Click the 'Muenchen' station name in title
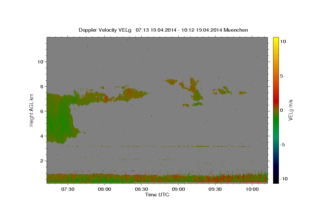 236,30
